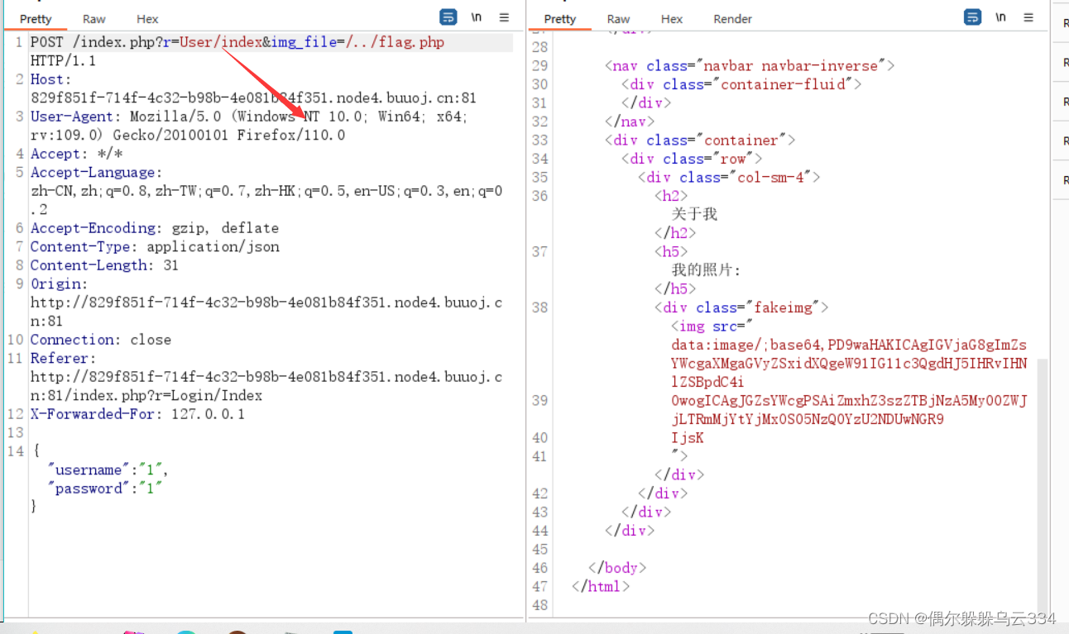Click X-Forwarded-For: 127.0.0.1 header
Viewport: 1069px width, 634px height.
(137, 414)
